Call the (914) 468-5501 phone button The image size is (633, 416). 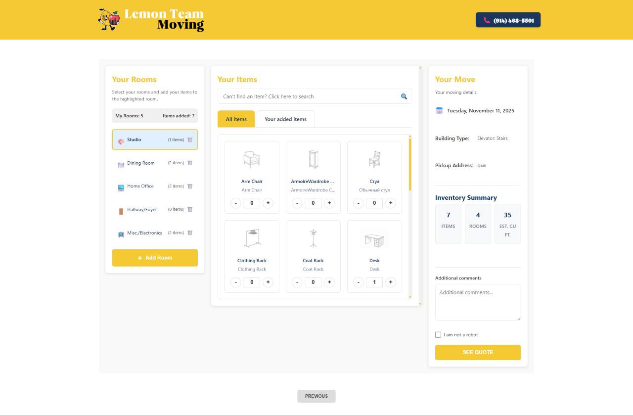[508, 20]
